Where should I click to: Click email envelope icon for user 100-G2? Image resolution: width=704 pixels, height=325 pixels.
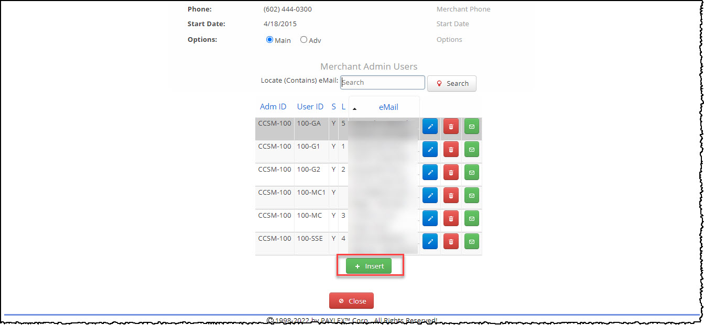pyautogui.click(x=472, y=172)
